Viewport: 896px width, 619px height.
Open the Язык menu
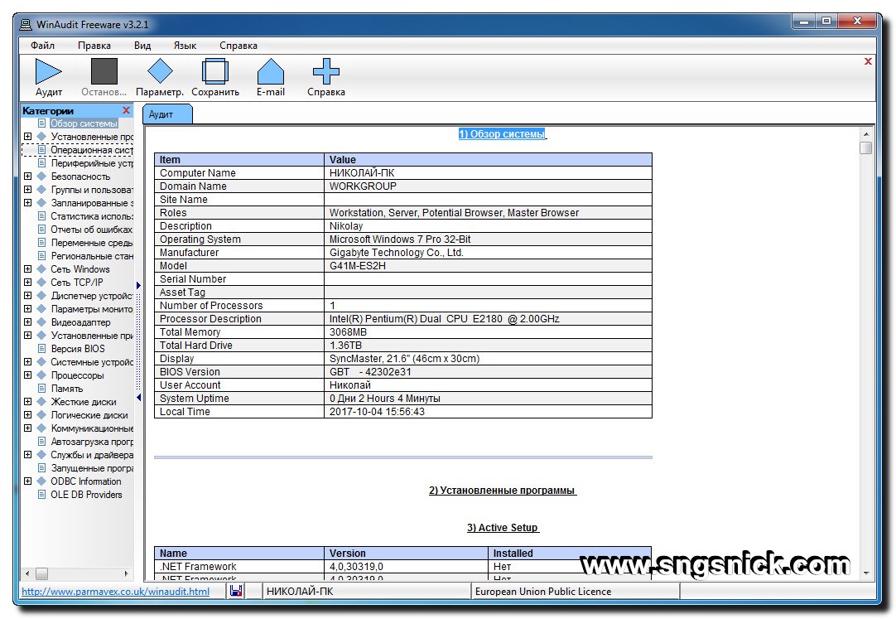185,45
